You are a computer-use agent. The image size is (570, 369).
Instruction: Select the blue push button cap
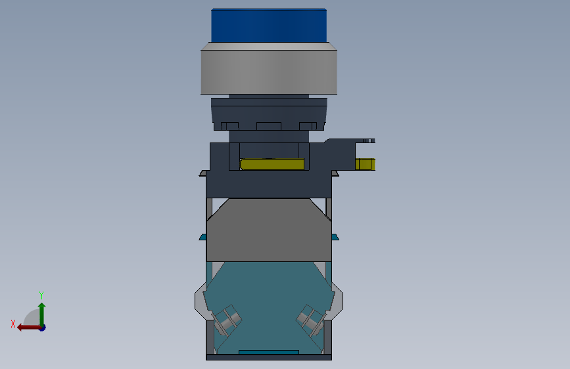tap(269, 26)
